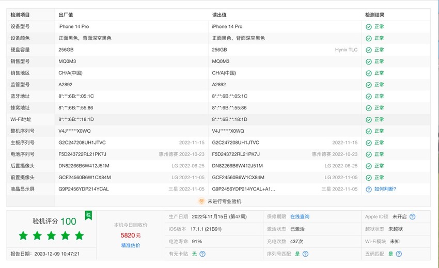
Task: Click the orange shield icon beside 未进行专业验机
Action: [x=201, y=201]
